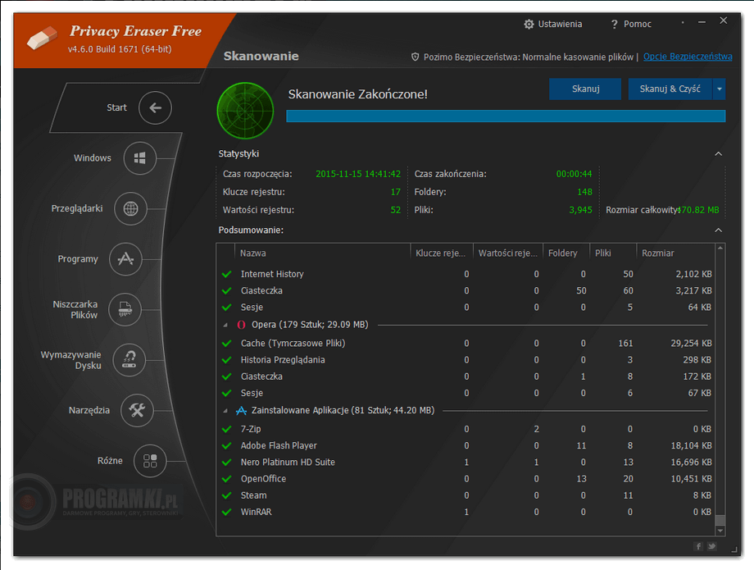Click the Pomoc question mark icon

pyautogui.click(x=614, y=24)
